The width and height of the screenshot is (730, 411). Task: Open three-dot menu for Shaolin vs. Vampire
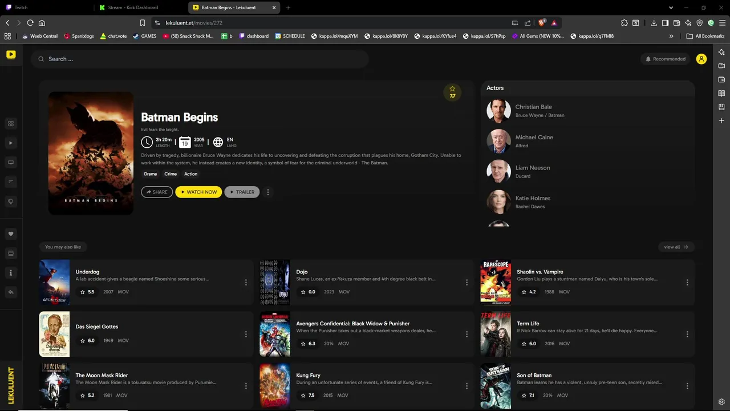[687, 283]
